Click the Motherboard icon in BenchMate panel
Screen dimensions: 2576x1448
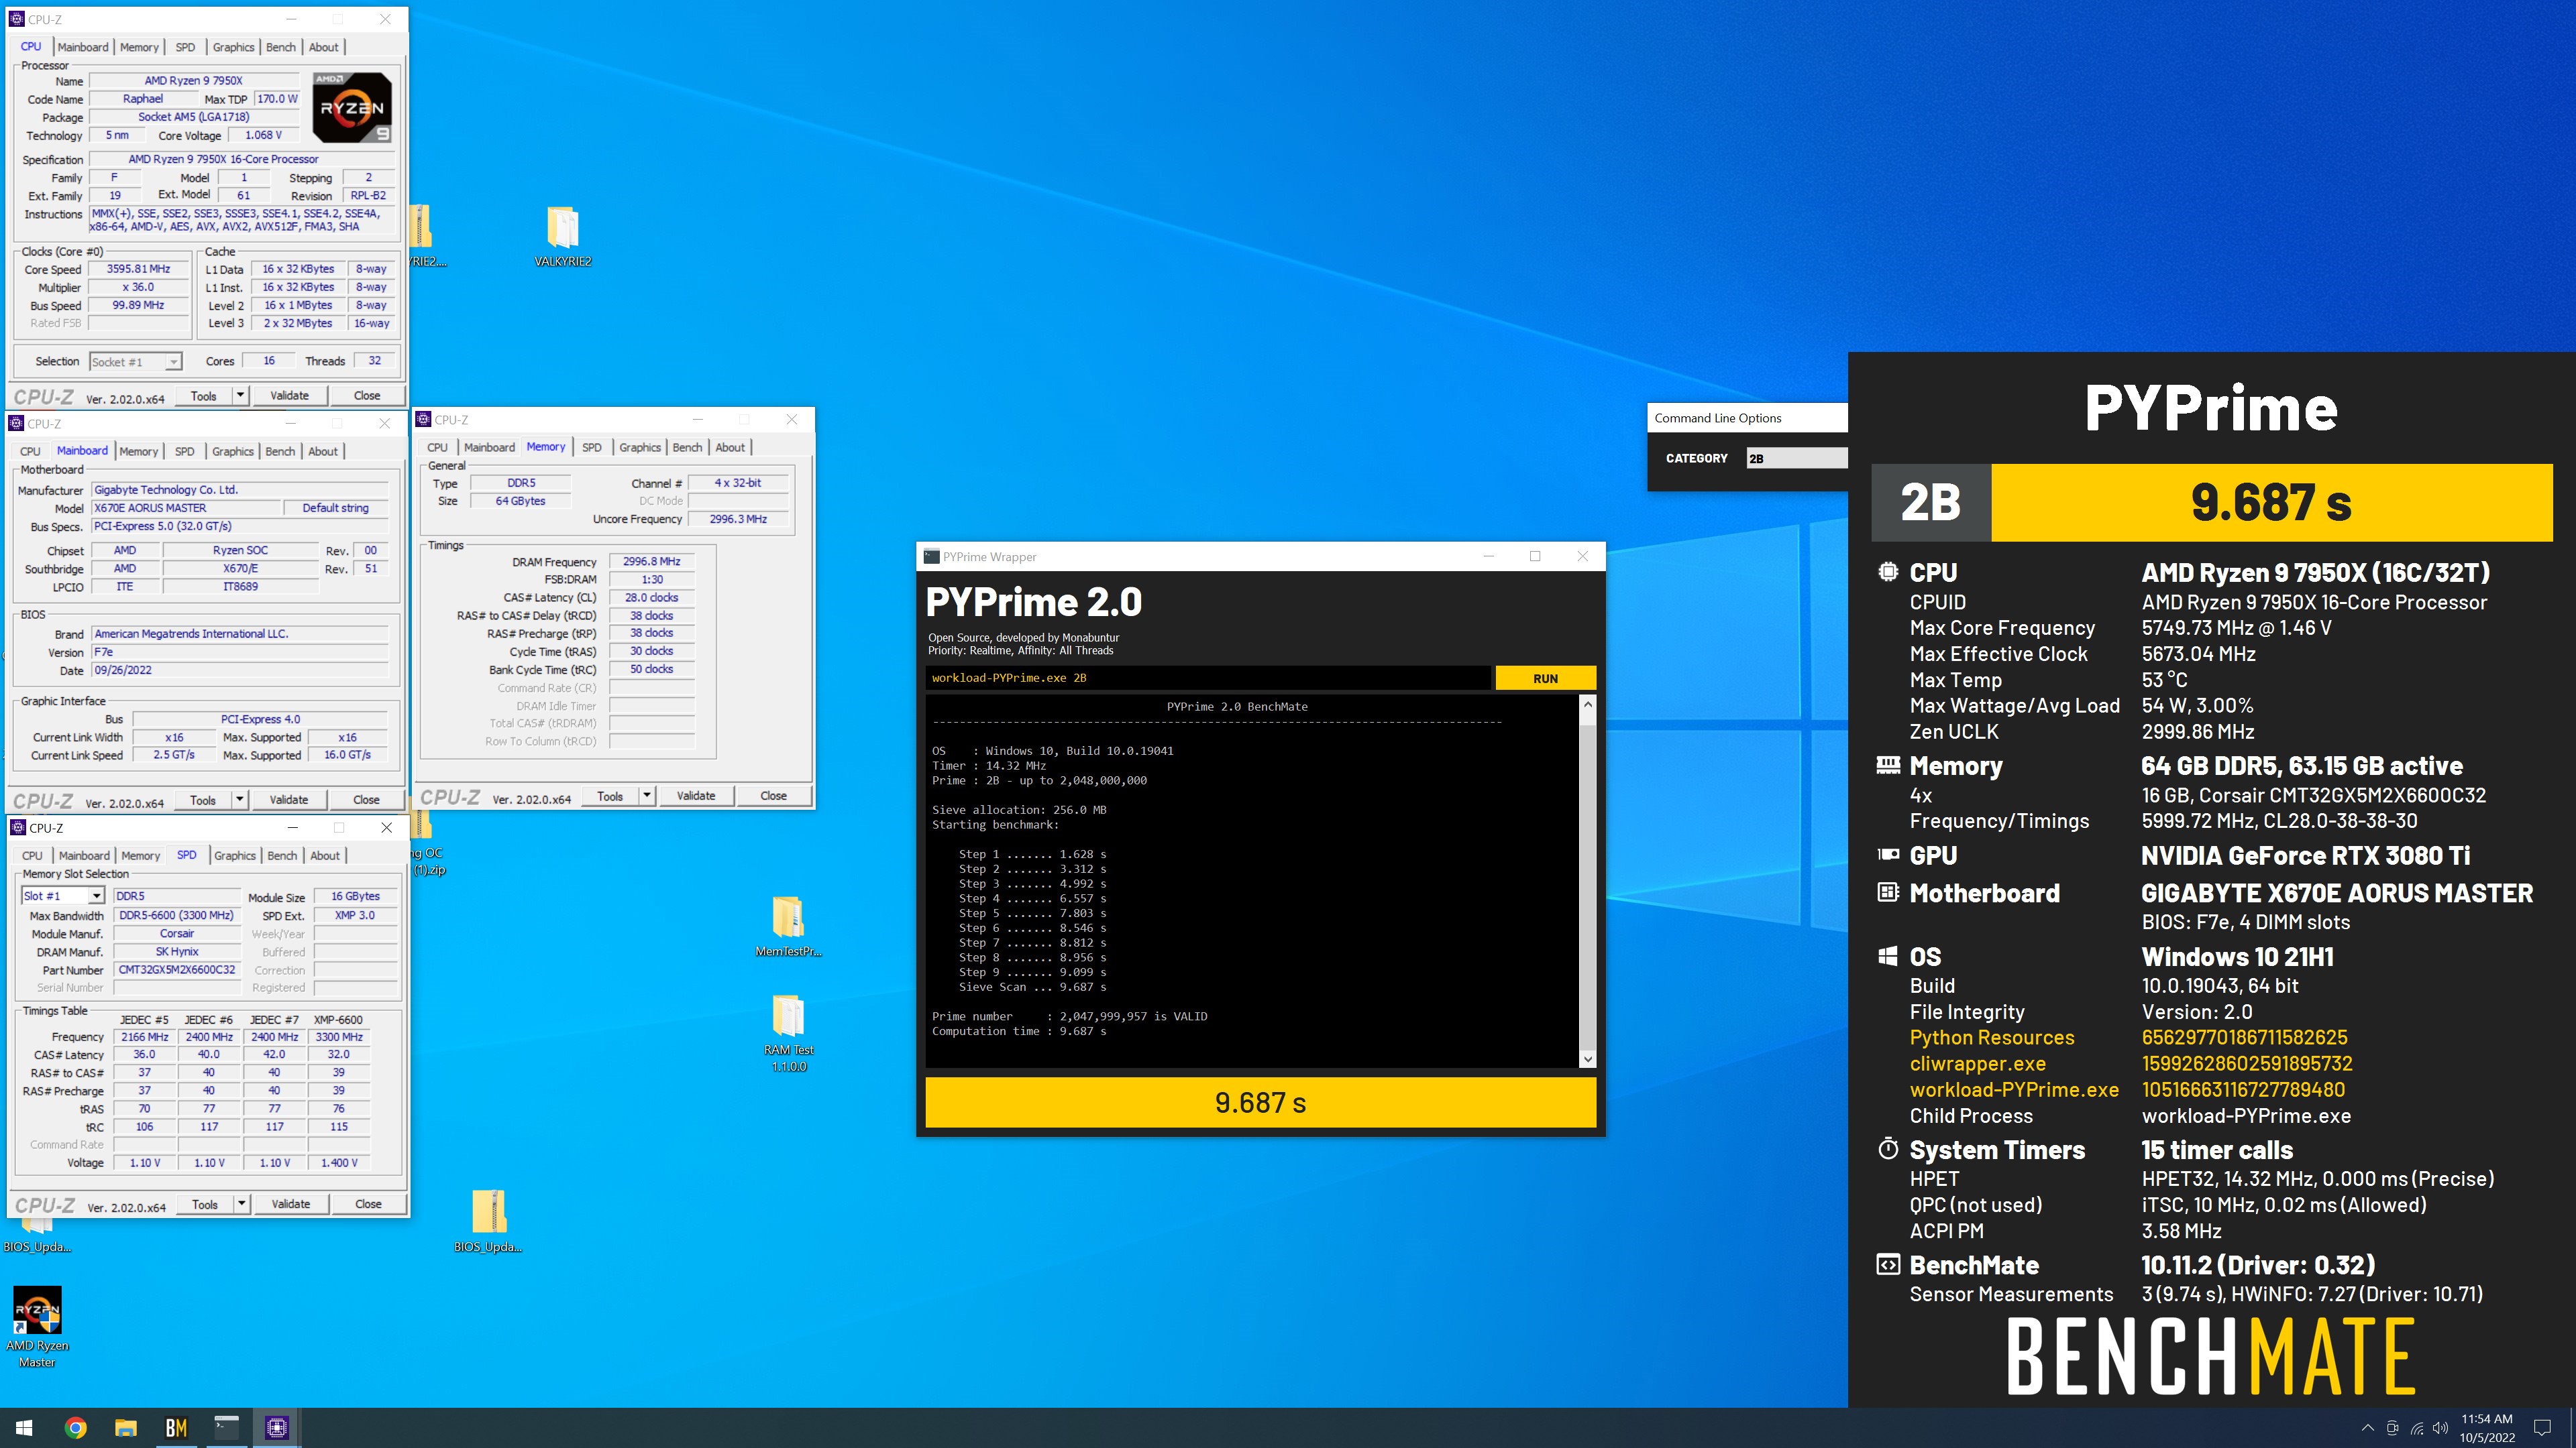1888,892
